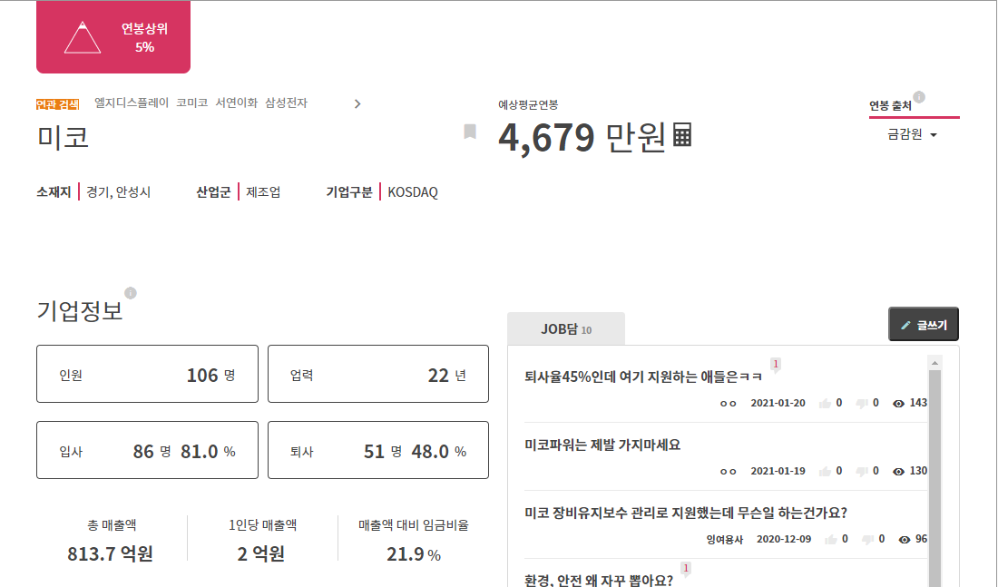Click the 2 억원 per-person sales value
The image size is (998, 587).
261,554
